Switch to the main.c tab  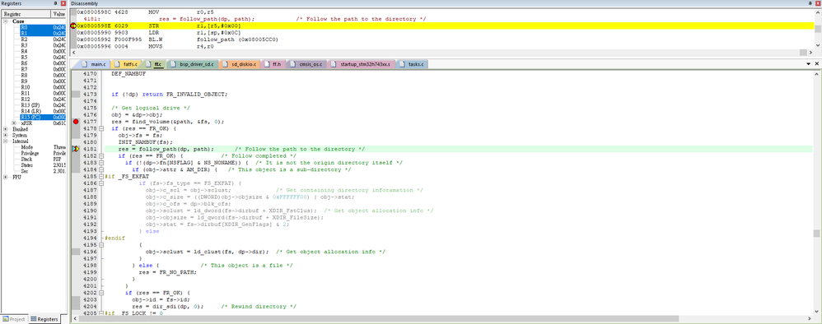click(x=93, y=64)
